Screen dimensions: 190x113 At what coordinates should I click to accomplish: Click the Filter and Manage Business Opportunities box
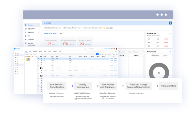[138, 86]
